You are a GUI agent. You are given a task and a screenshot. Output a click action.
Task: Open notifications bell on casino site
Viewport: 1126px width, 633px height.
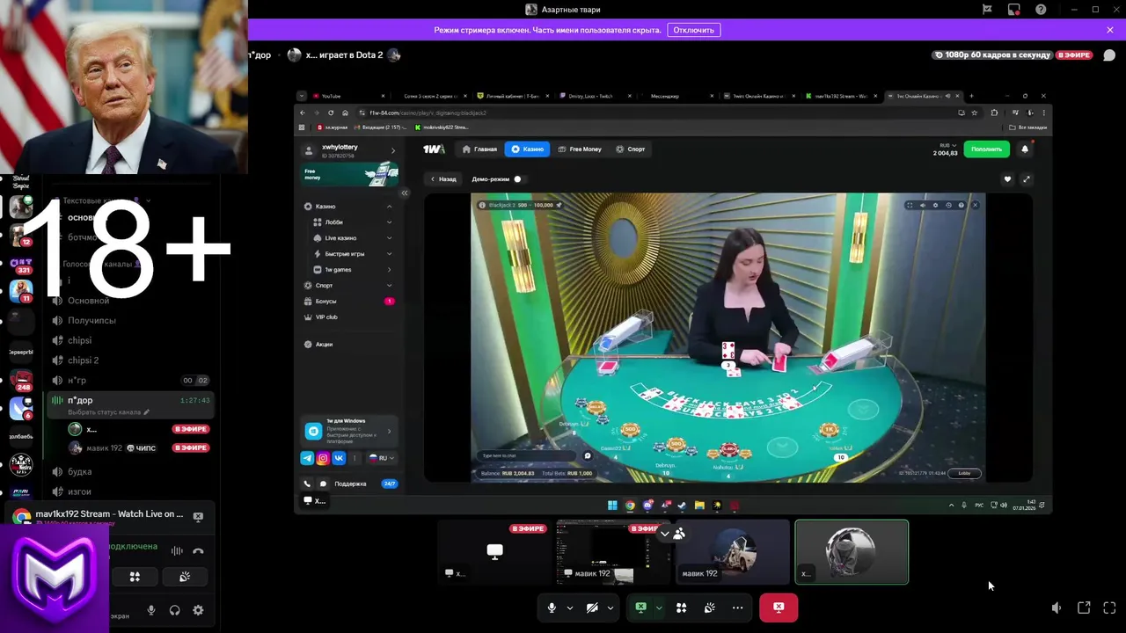[x=1025, y=149]
